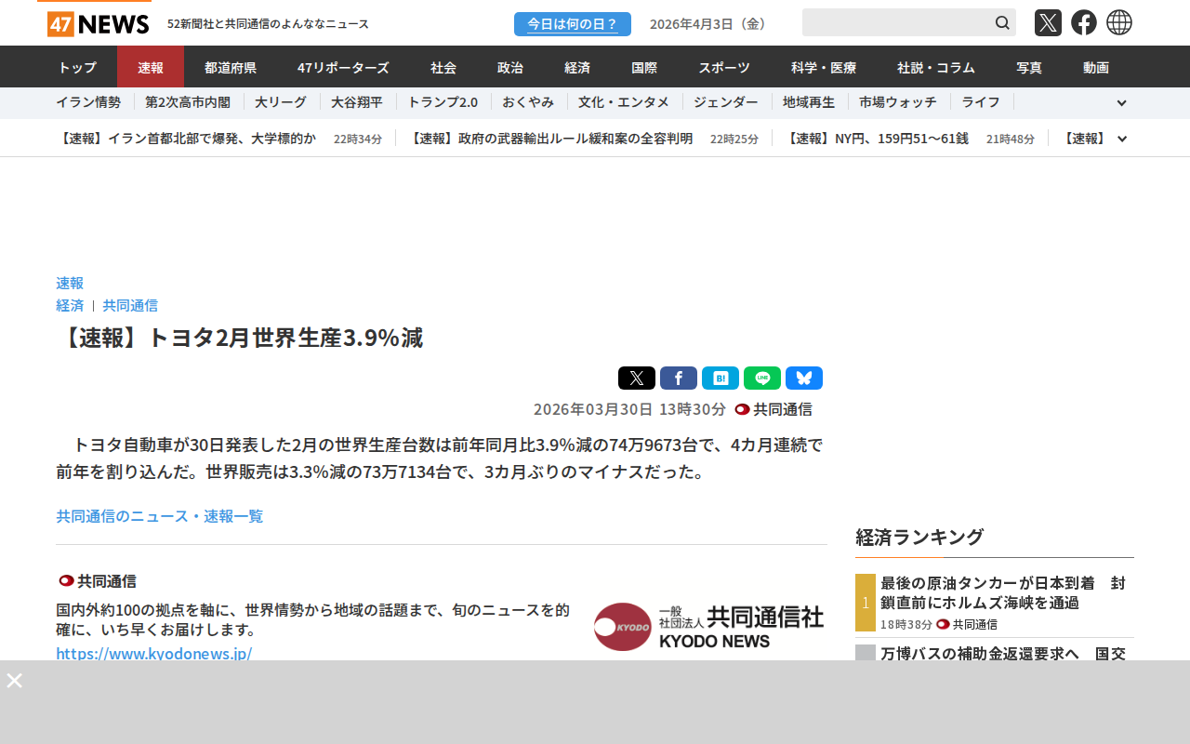Click the 共同通信 breadcrumb link
Image resolution: width=1190 pixels, height=744 pixels.
[130, 305]
